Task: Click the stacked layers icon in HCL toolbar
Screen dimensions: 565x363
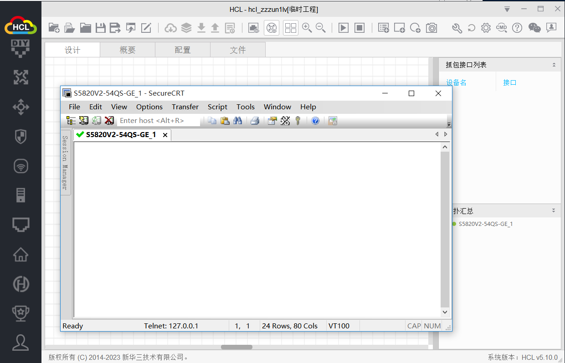Action: (186, 28)
